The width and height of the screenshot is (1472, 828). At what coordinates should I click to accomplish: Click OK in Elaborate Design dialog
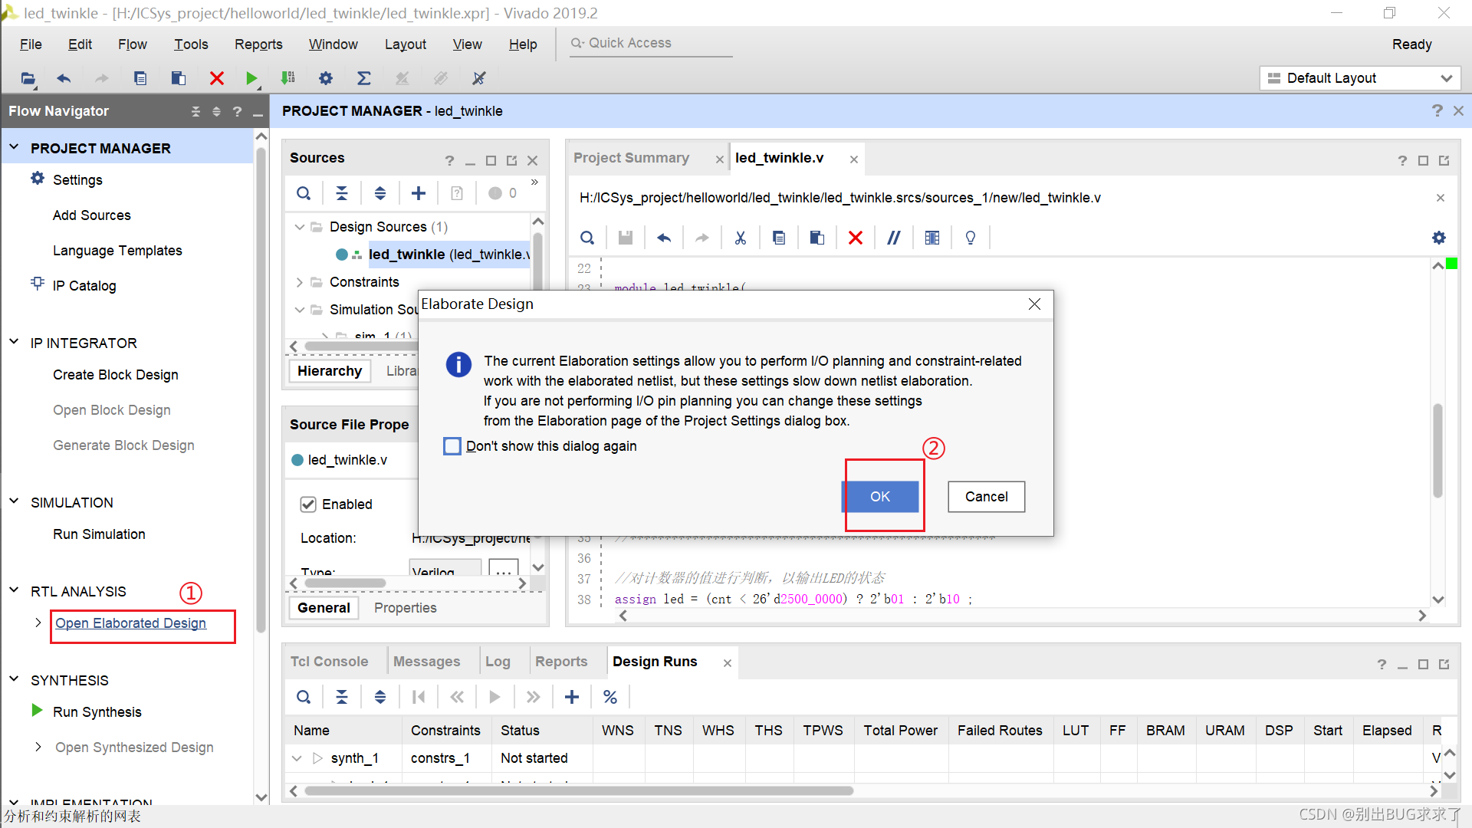click(879, 497)
